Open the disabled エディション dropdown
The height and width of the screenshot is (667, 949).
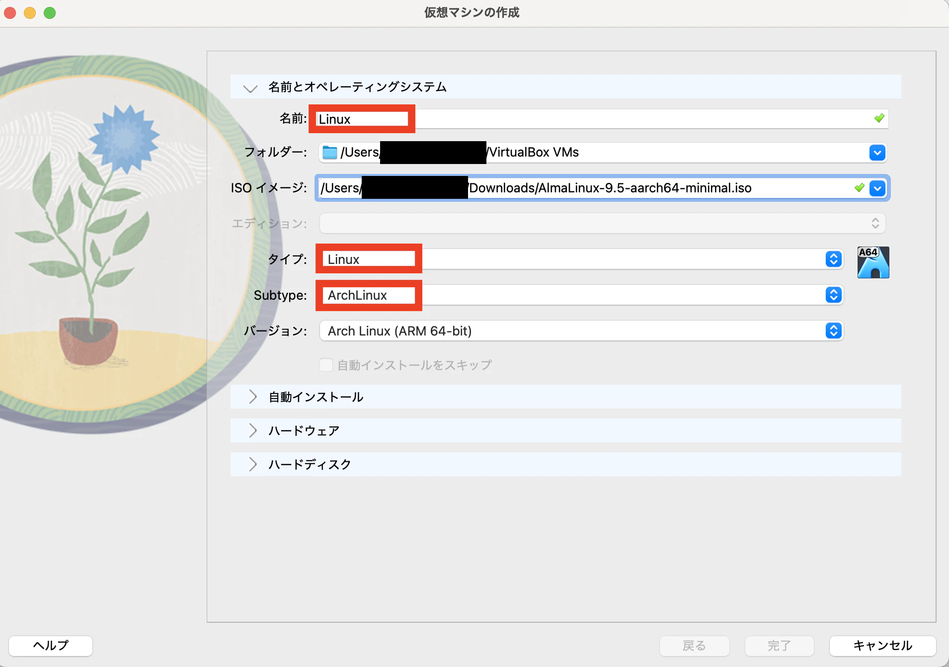pos(603,223)
